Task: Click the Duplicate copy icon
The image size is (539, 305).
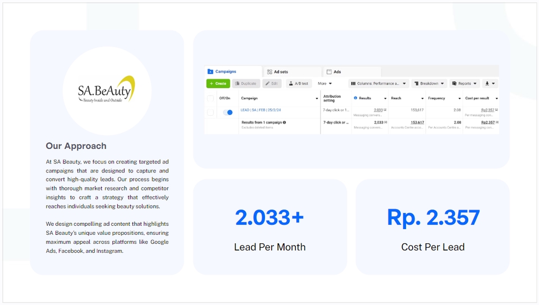Action: click(x=237, y=84)
